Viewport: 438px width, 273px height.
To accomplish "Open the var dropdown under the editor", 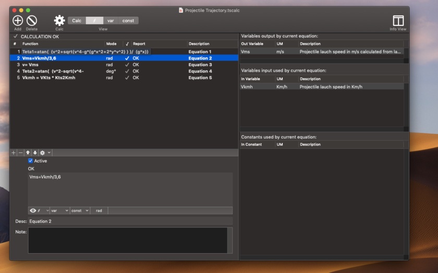I will (59, 211).
